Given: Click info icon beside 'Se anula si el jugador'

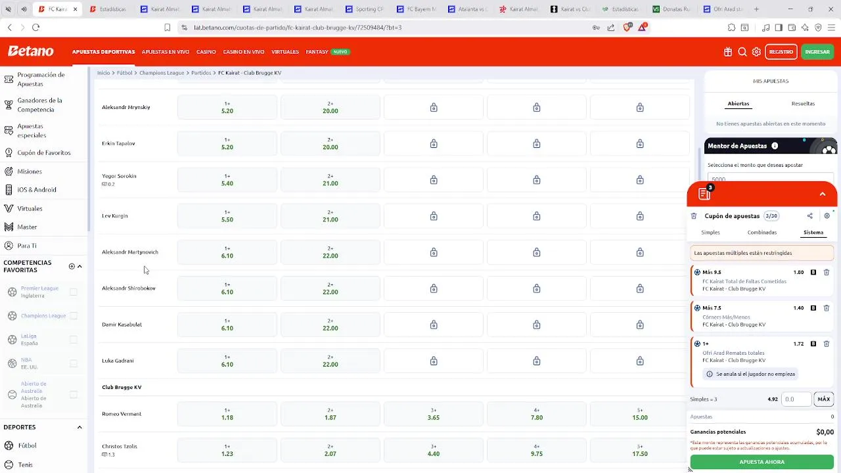Looking at the screenshot, I should pos(710,374).
